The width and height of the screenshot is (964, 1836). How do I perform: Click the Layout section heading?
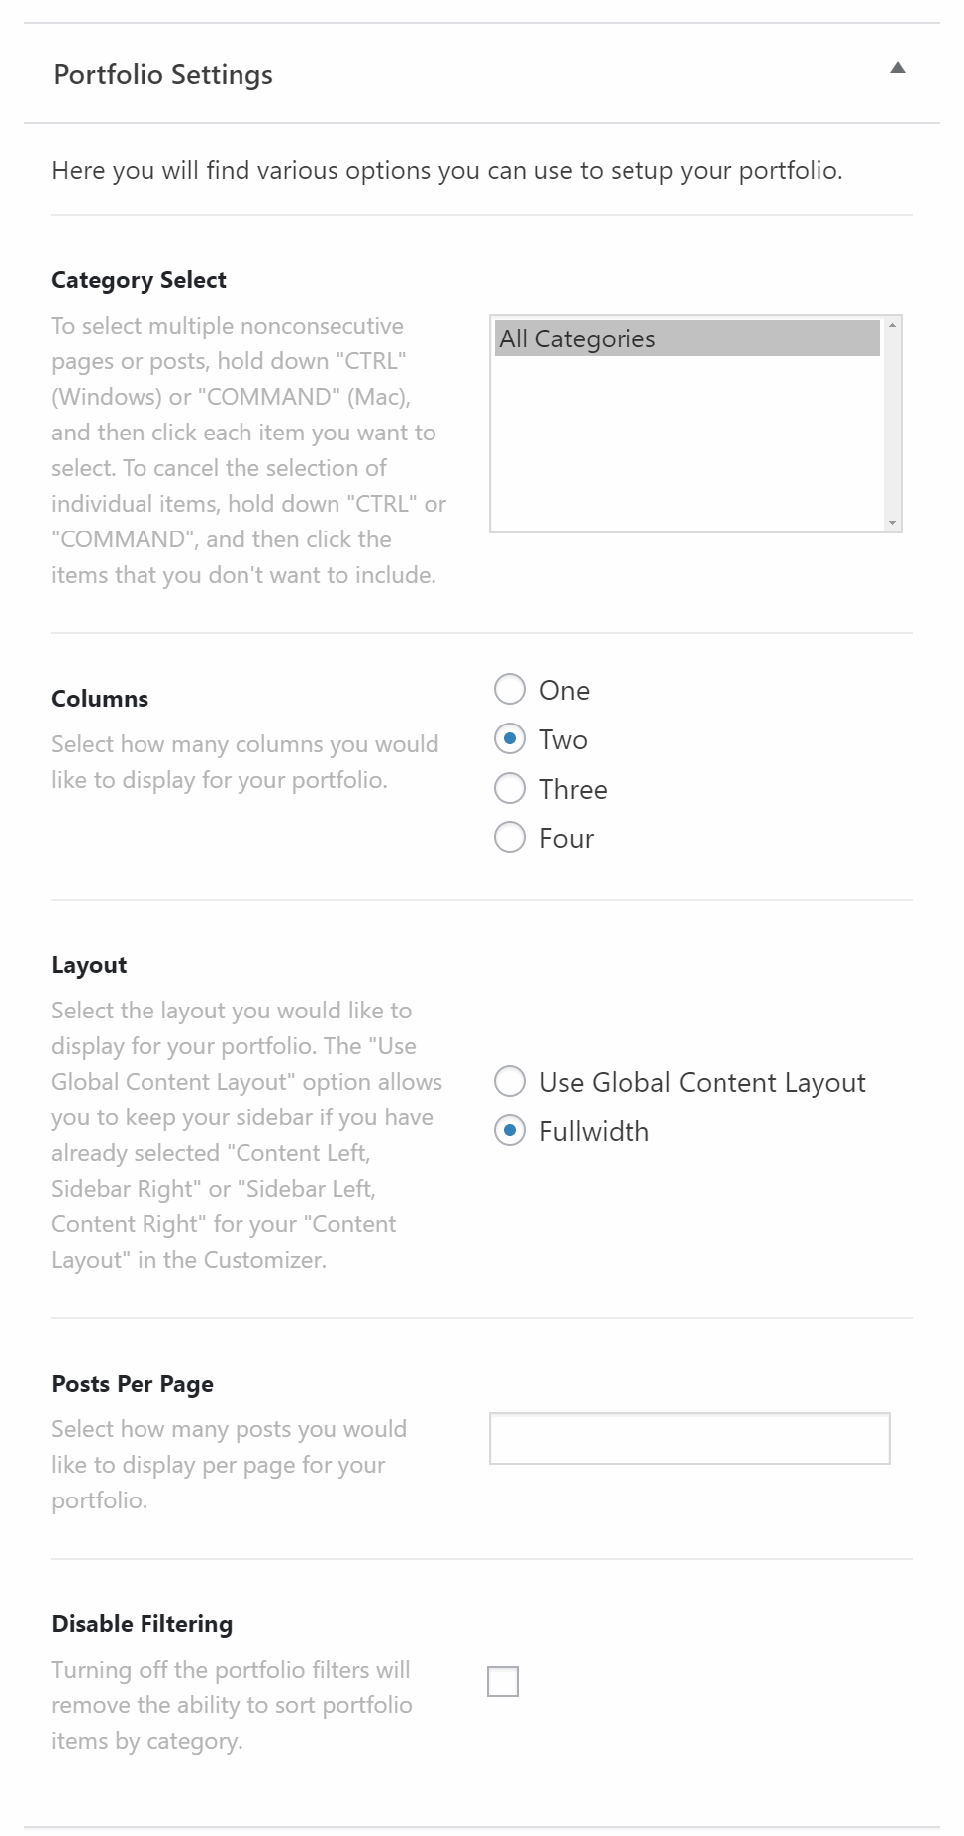[89, 965]
